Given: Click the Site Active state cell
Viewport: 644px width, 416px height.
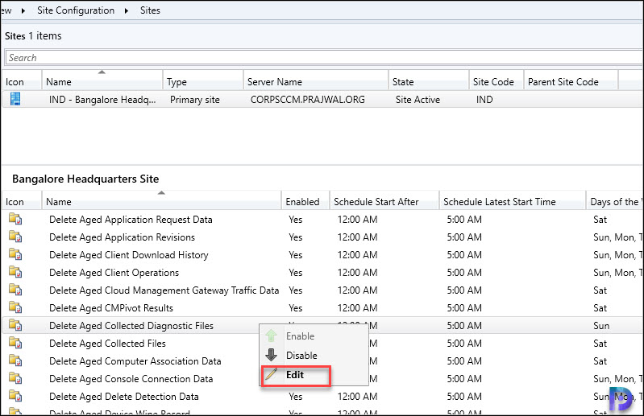Looking at the screenshot, I should point(418,100).
